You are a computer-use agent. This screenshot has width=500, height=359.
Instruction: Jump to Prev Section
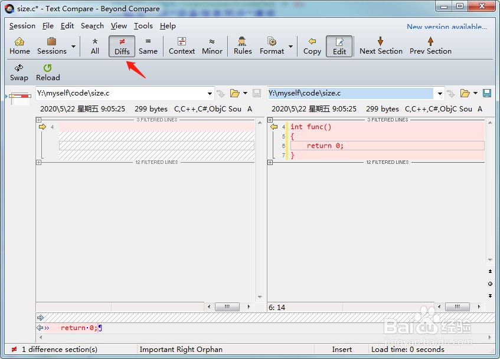[430, 46]
